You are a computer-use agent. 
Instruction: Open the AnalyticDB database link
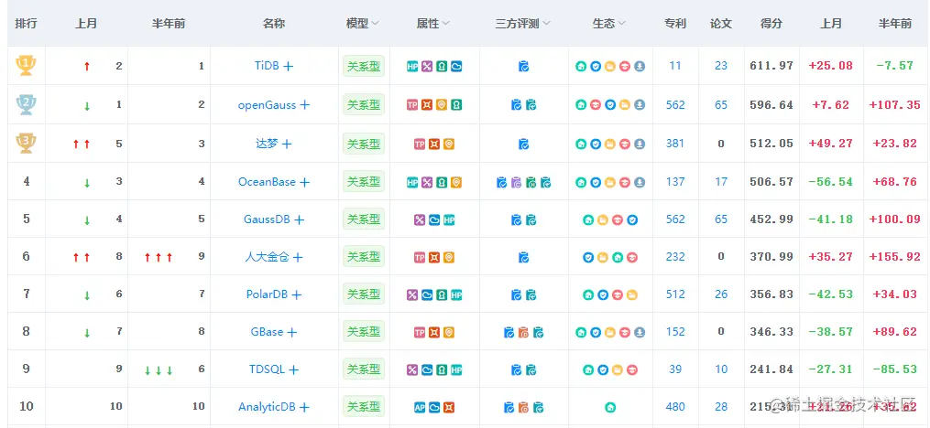coord(267,407)
